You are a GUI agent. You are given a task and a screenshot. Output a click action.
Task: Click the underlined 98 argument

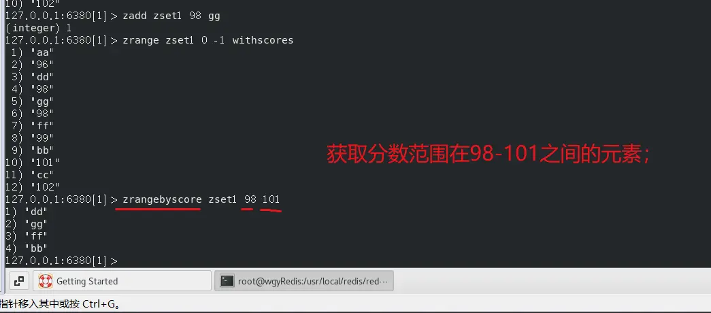[250, 199]
